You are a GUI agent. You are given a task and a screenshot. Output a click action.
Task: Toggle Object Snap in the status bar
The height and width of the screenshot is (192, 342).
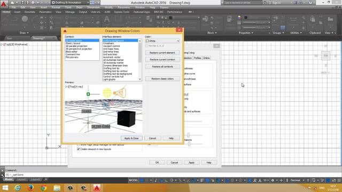point(194,180)
